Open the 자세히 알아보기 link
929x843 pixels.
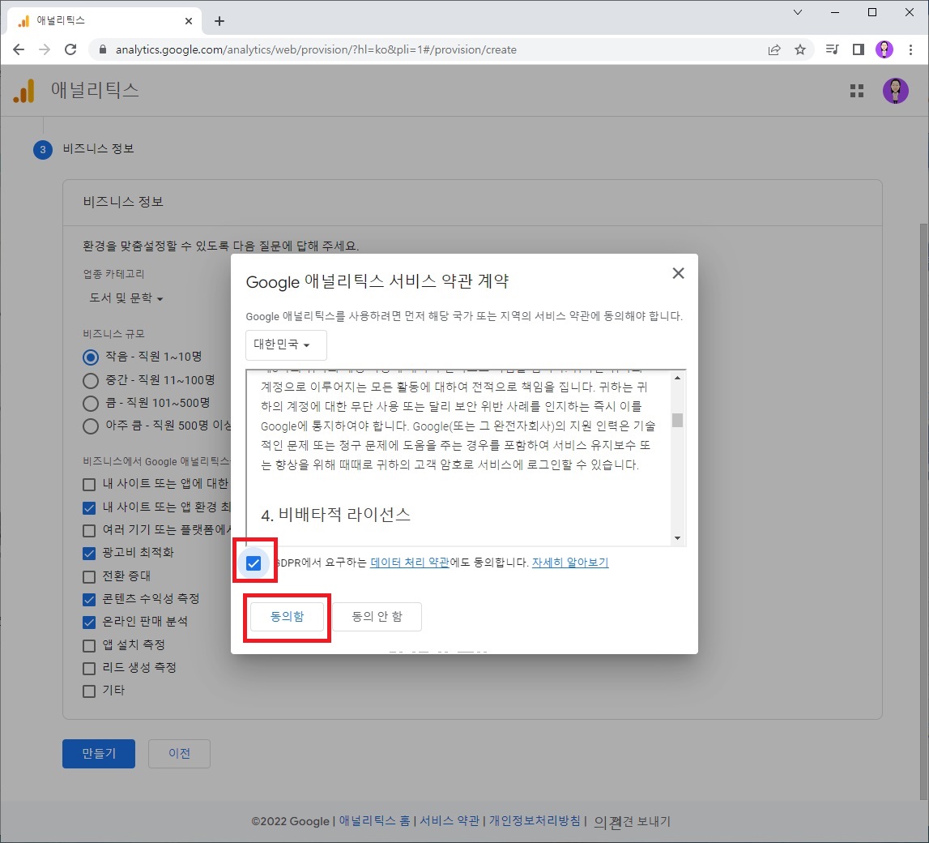(x=570, y=563)
